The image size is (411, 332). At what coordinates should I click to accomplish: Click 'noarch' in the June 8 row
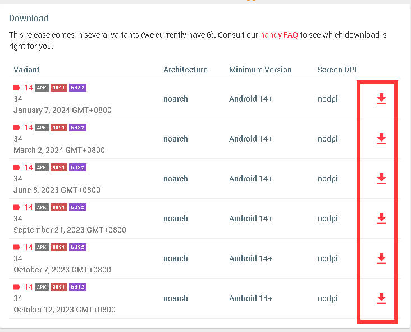[176, 179]
